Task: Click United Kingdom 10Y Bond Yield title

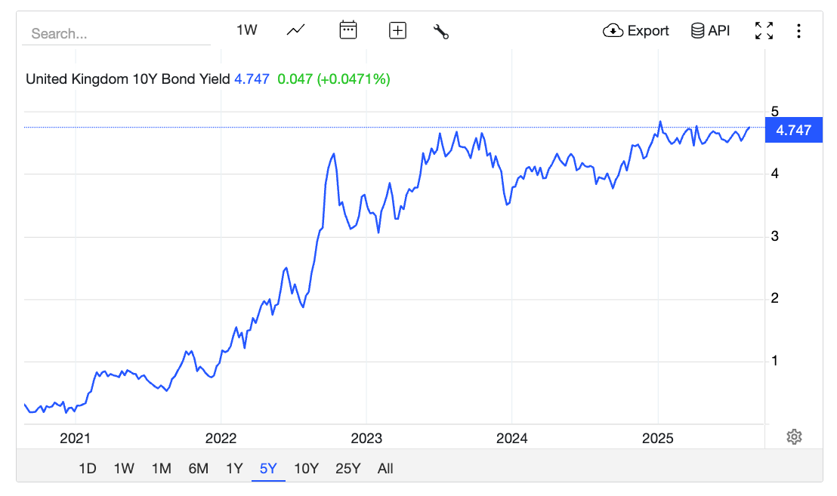Action: tap(128, 79)
